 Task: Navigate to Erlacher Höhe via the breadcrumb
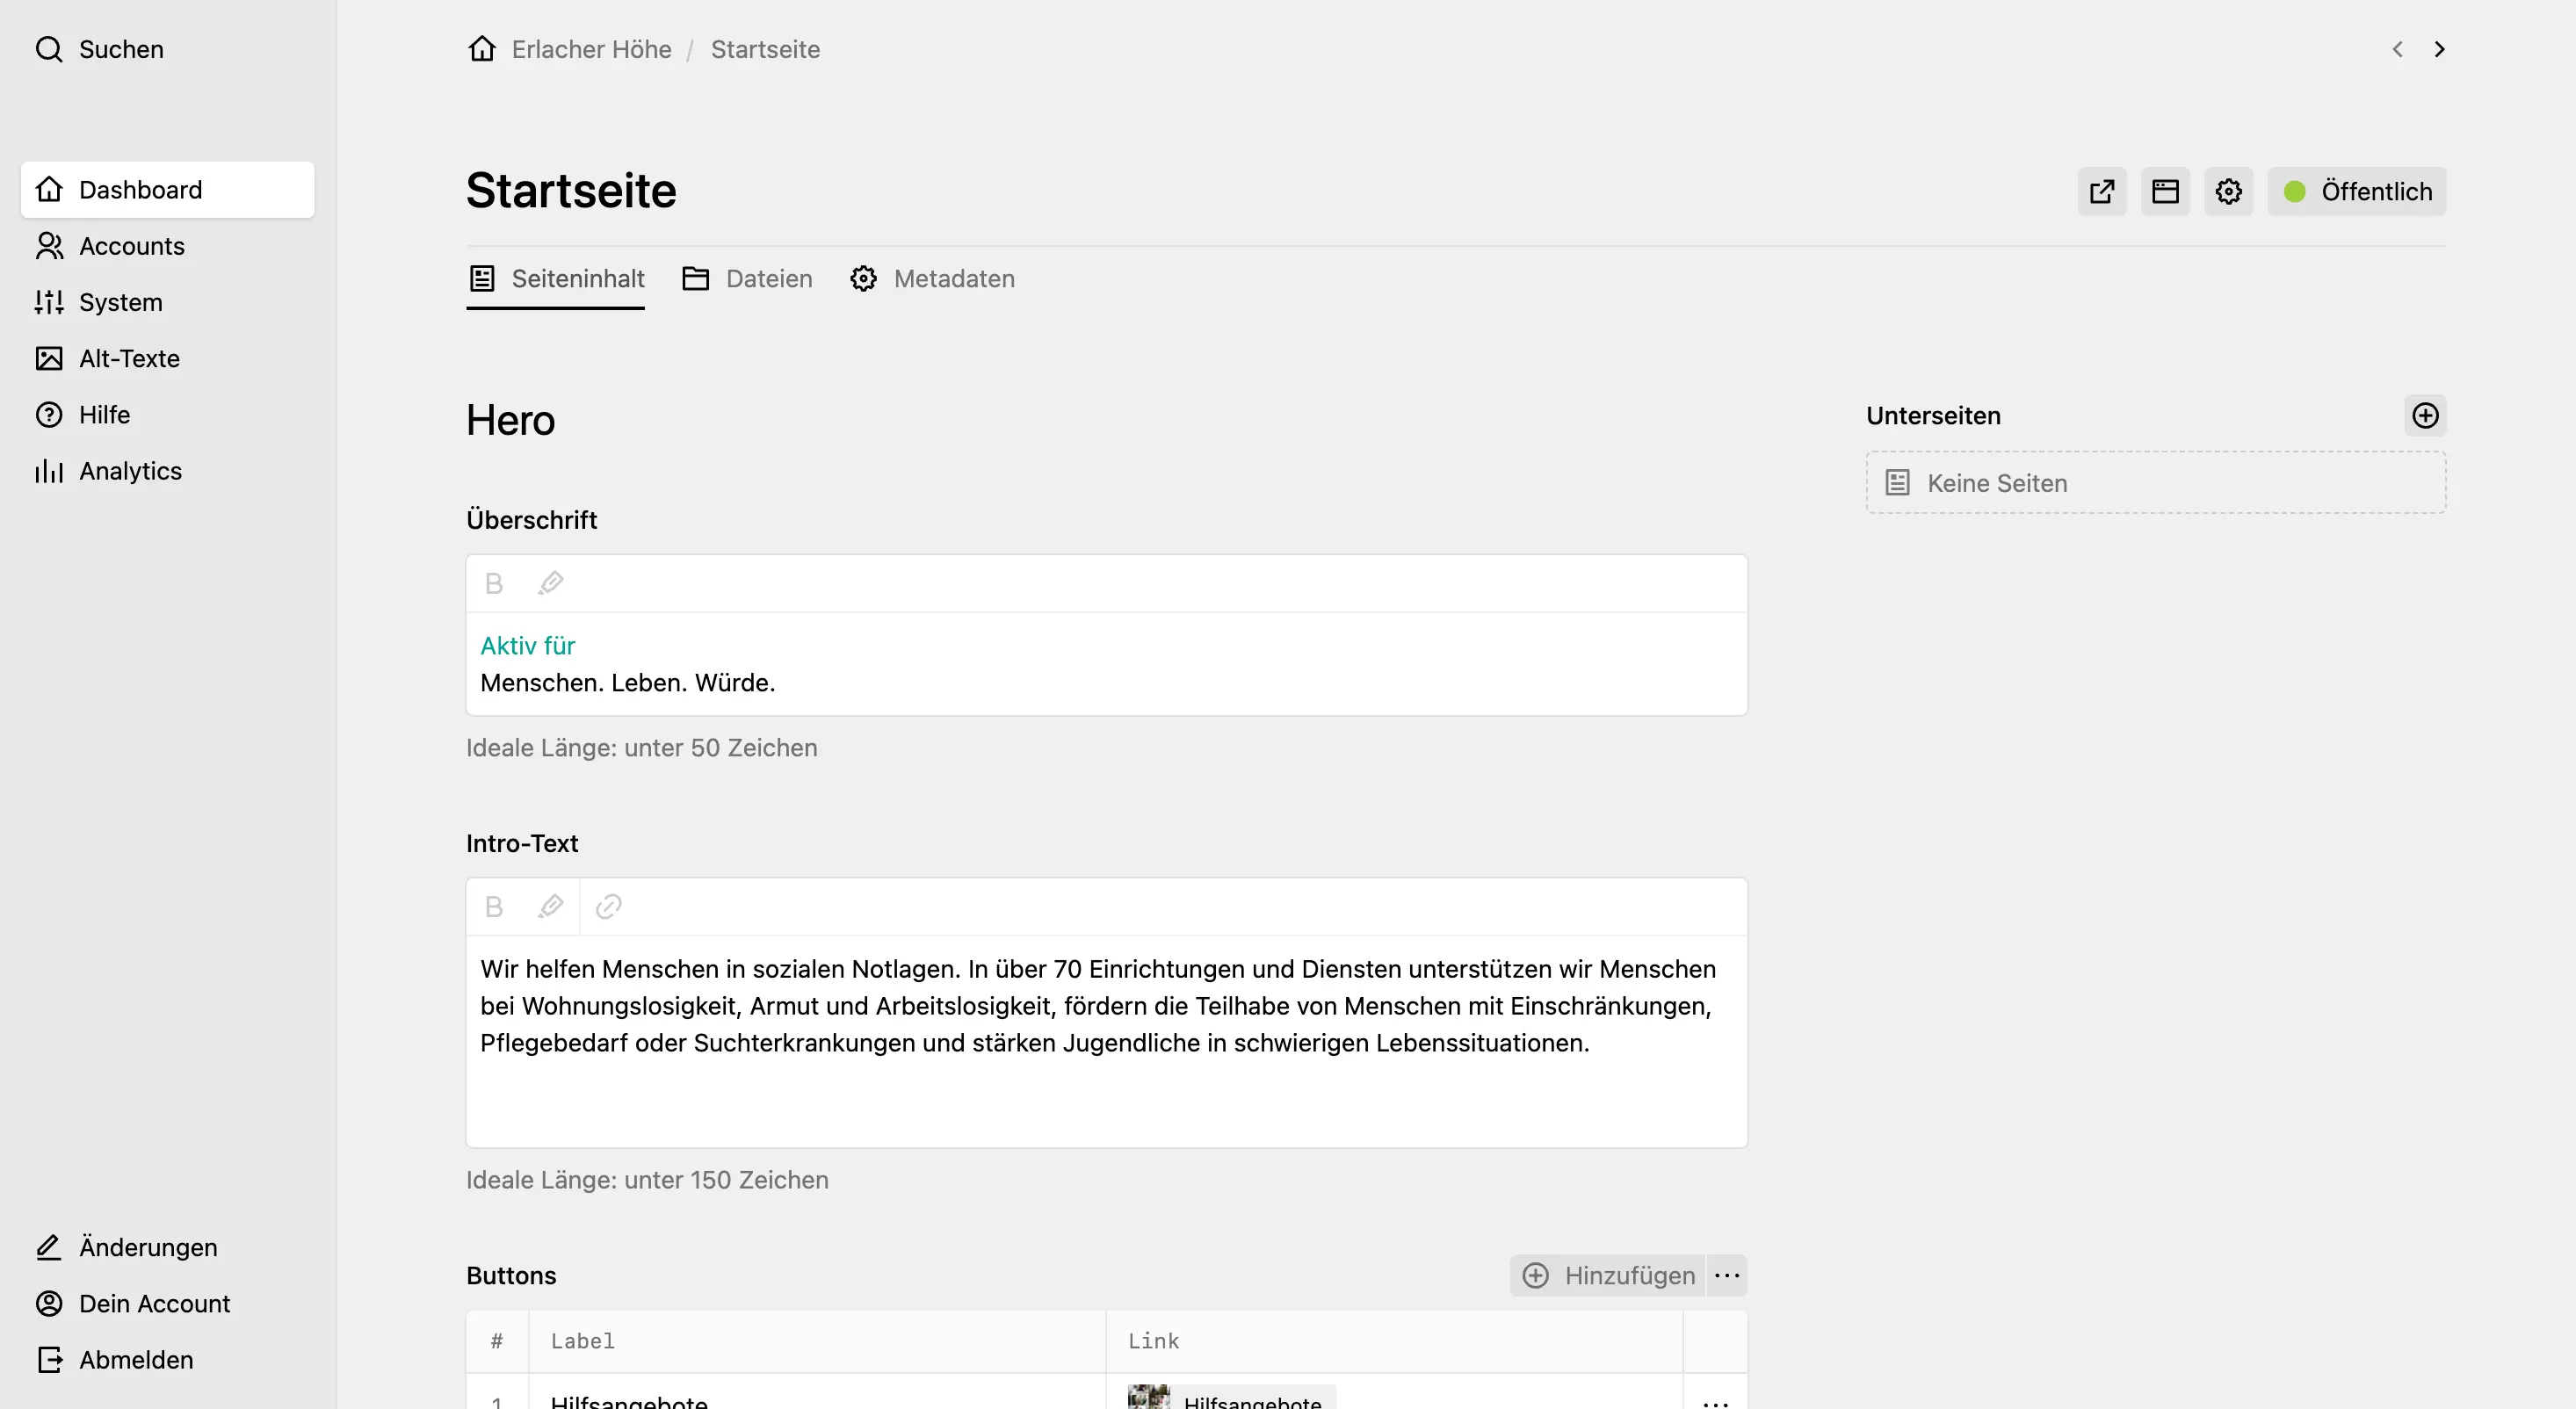tap(591, 48)
